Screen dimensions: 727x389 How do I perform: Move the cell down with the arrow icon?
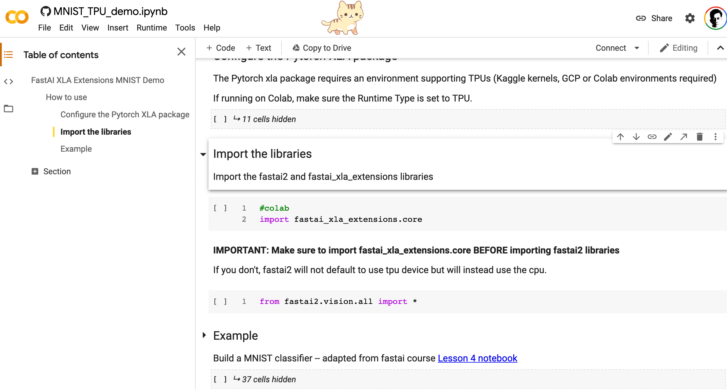636,137
